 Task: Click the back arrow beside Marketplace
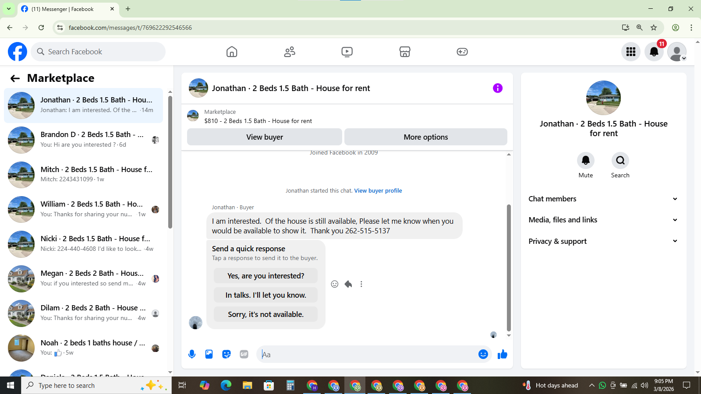point(15,78)
